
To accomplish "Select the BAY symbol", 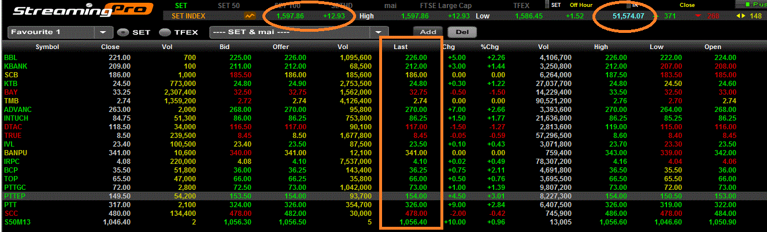I will [x=10, y=92].
